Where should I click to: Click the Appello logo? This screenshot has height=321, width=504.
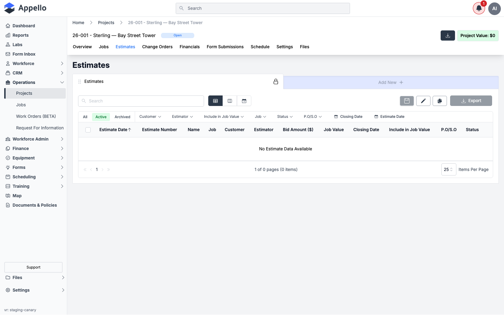25,8
